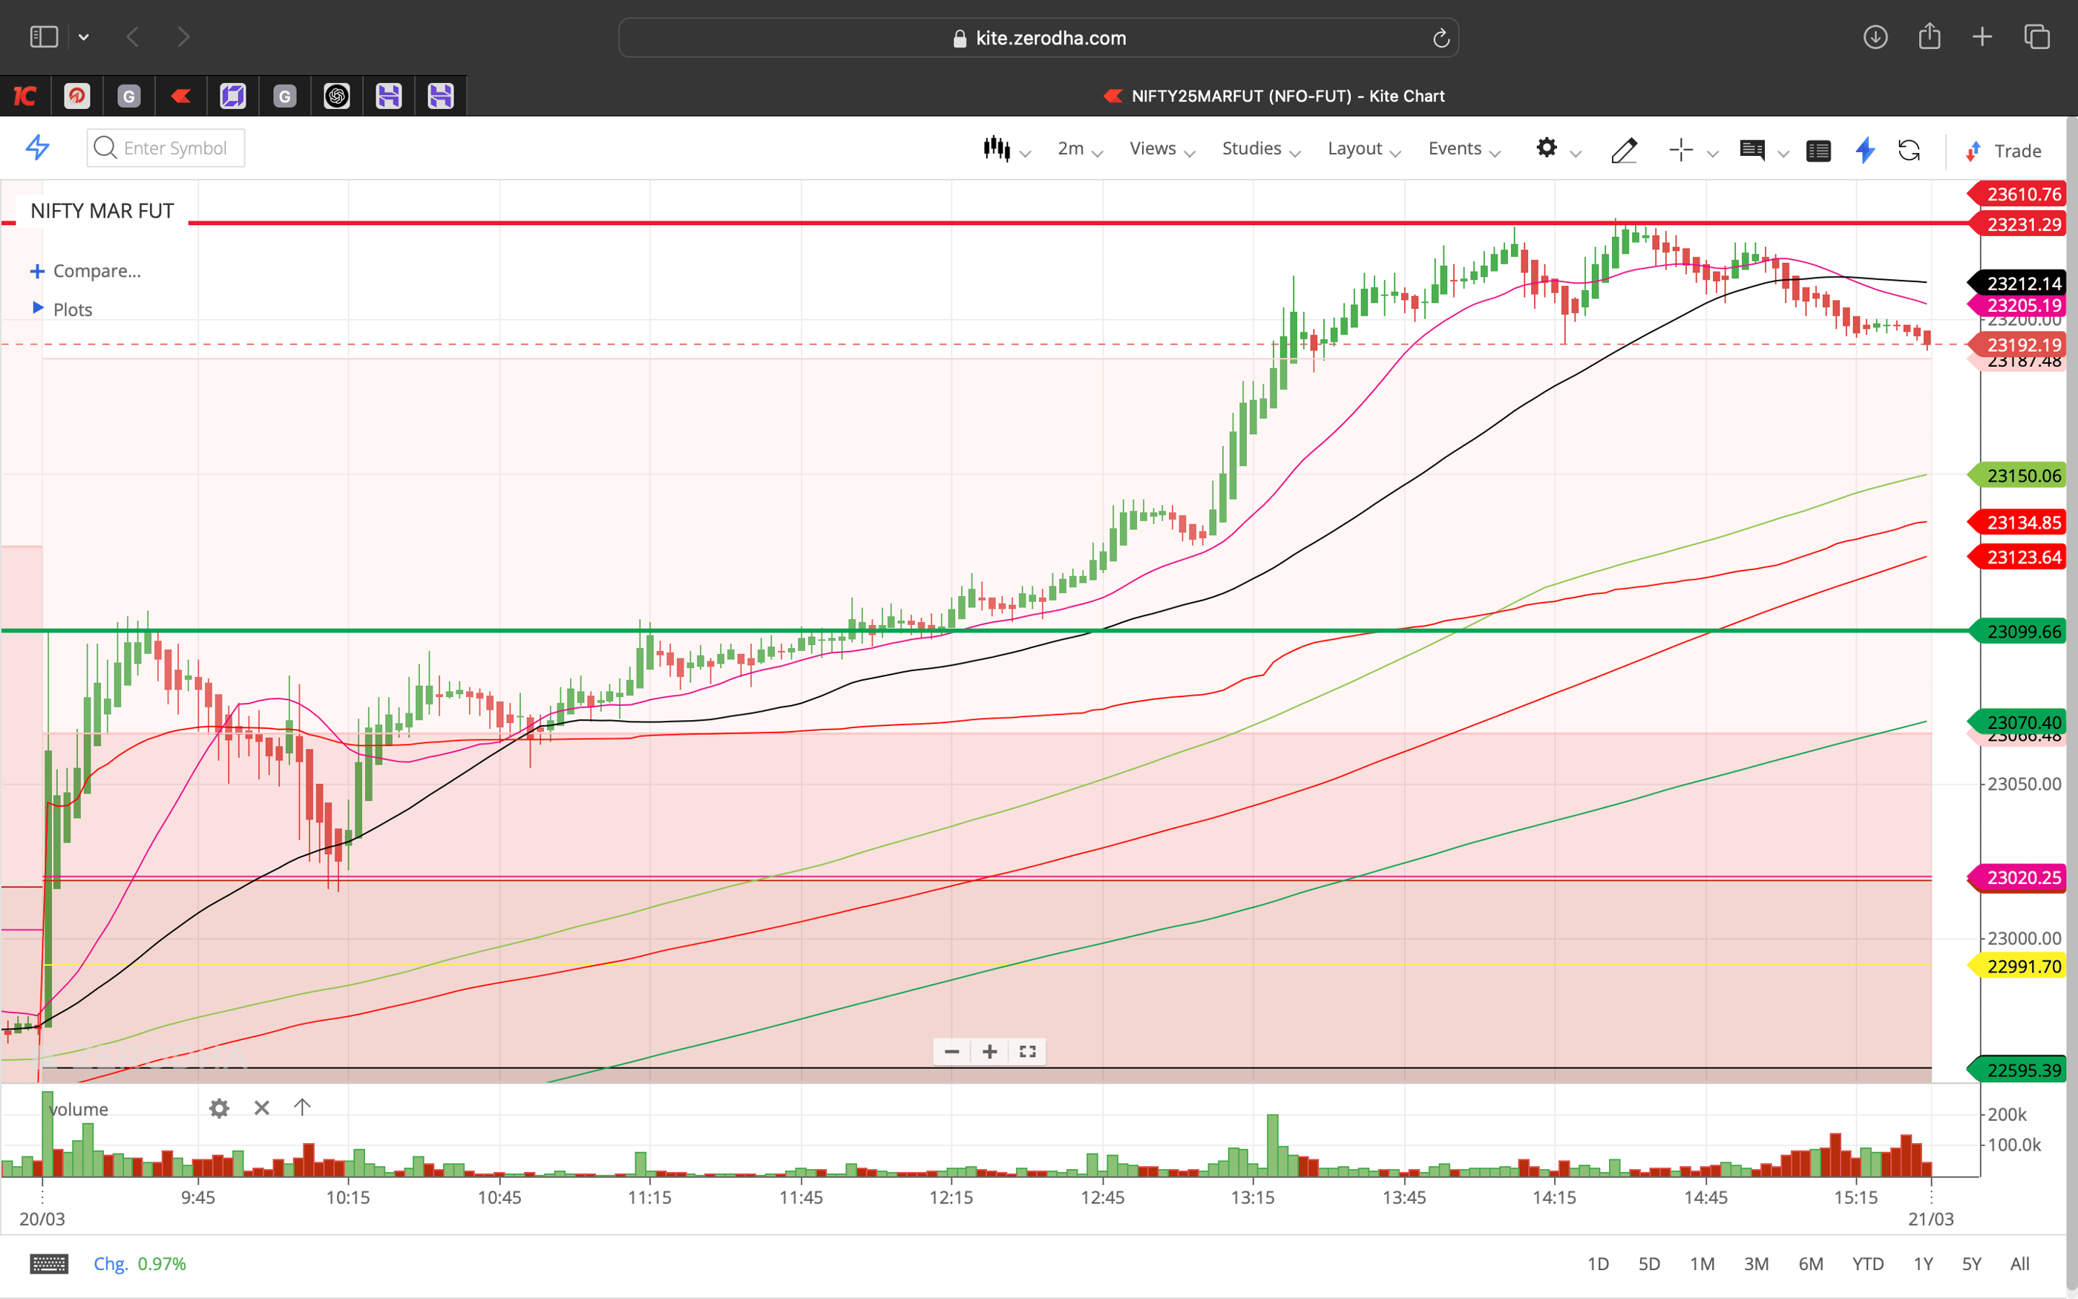
Task: Open settings gear on the volume study
Action: pyautogui.click(x=219, y=1108)
